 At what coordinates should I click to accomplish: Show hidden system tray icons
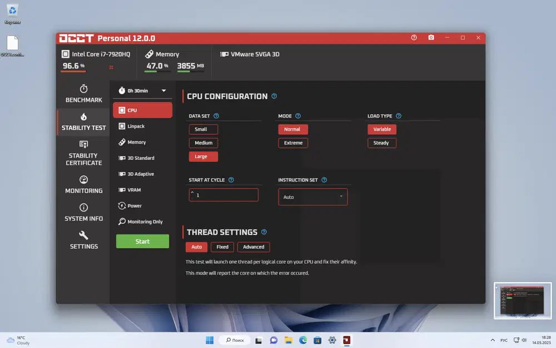(x=493, y=340)
